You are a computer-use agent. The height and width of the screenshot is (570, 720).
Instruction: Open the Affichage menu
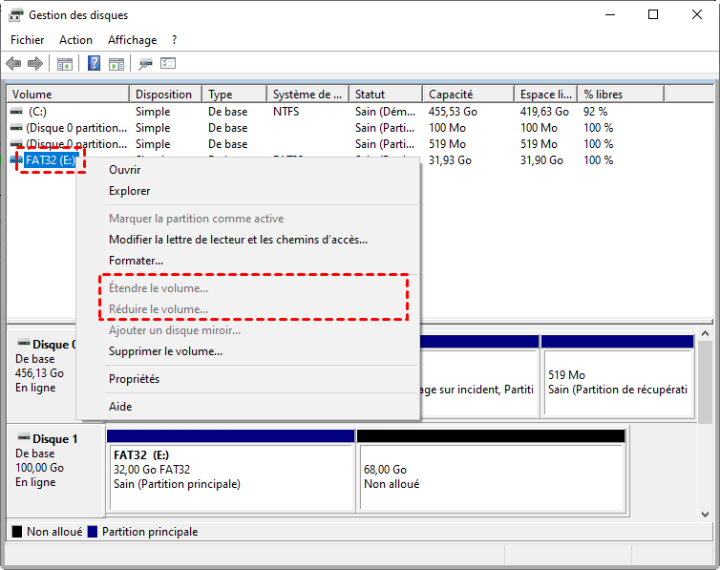coord(132,40)
